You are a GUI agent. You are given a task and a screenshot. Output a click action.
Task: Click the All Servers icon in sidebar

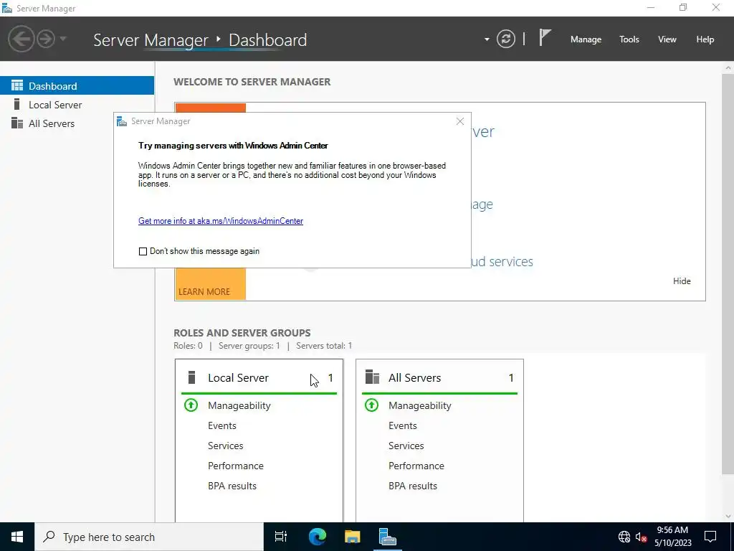pos(17,123)
